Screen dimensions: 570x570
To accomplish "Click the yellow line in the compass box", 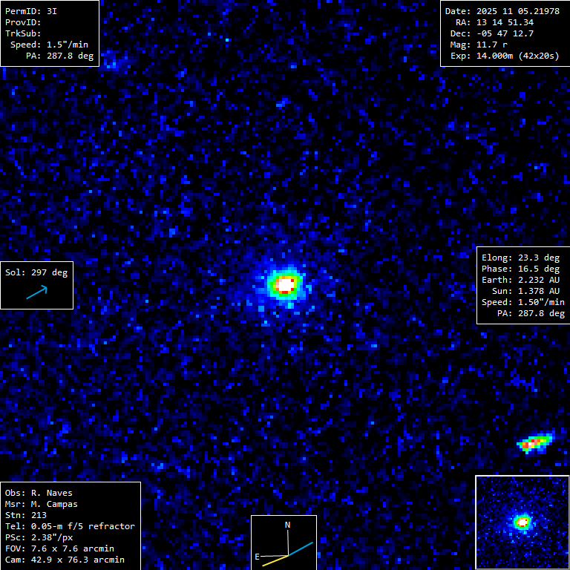I will 274,560.
